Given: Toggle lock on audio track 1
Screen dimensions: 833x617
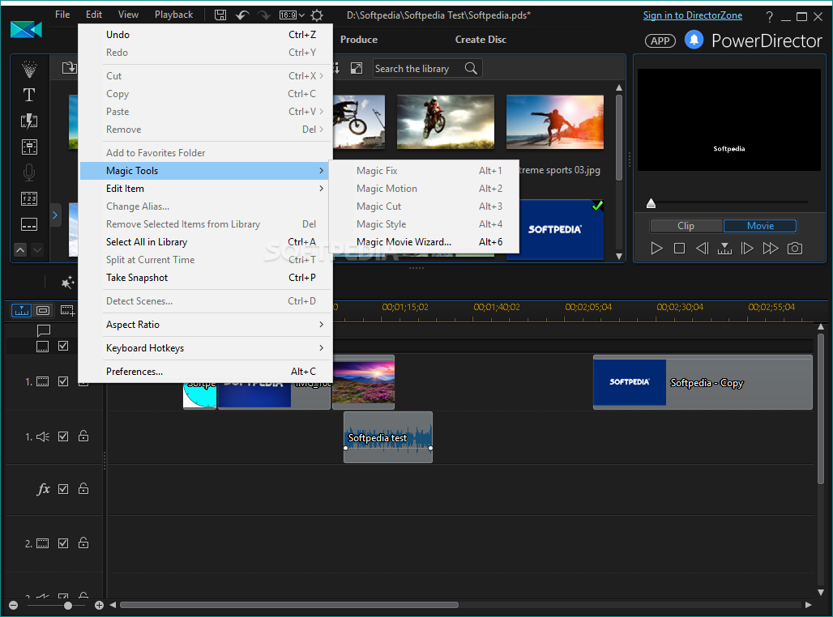Looking at the screenshot, I should (x=83, y=436).
